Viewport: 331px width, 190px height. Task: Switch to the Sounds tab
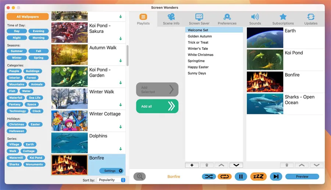click(255, 19)
